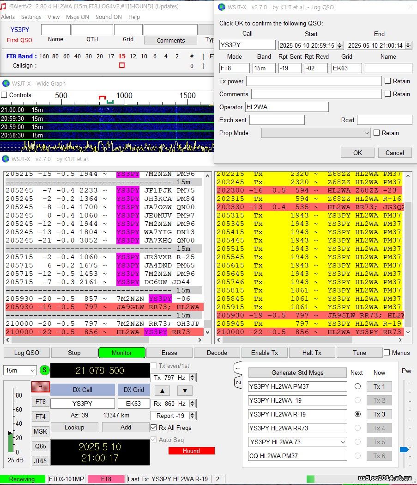417x485 pixels.
Task: Click the green Rx frequency marker on Wide Graph
Action: point(110,102)
